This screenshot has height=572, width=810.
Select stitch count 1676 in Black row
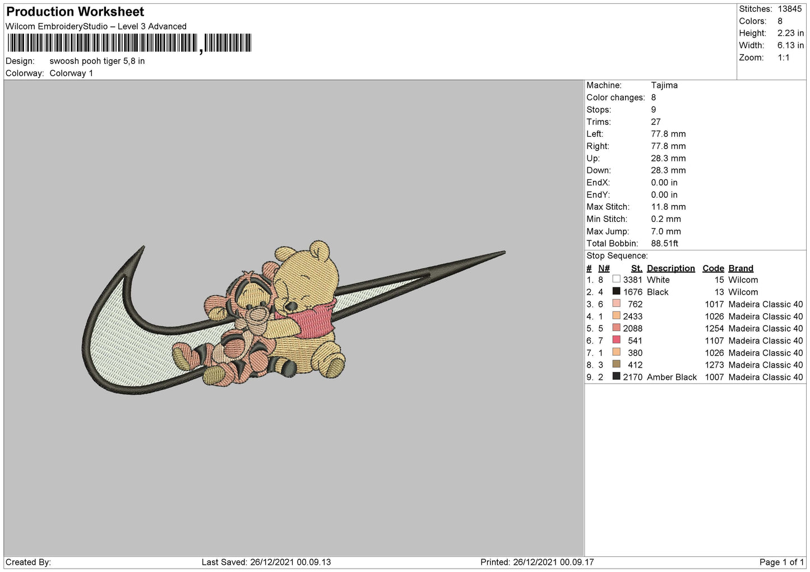click(632, 292)
